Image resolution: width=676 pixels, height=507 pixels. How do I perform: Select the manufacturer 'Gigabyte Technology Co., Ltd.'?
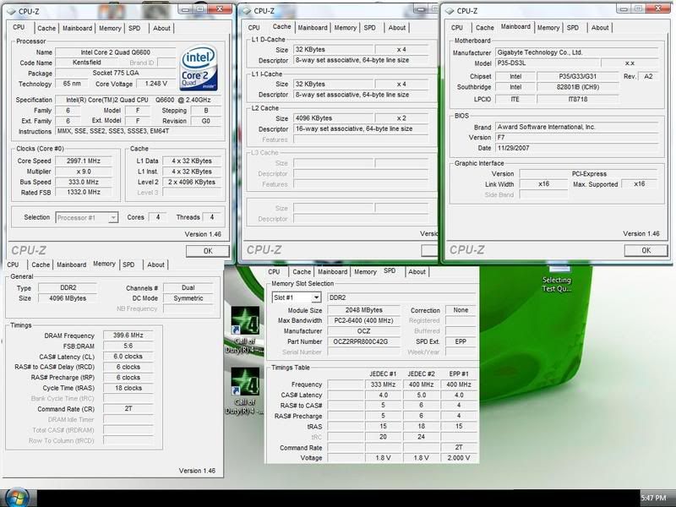577,52
